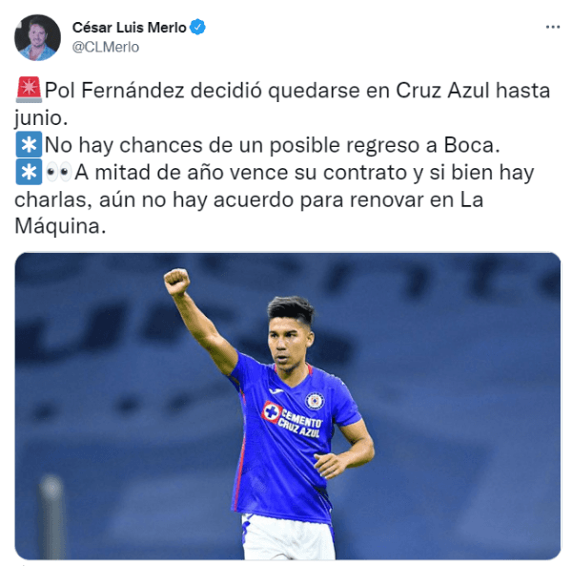
Task: Click the red siren emoji
Action: 29,90
